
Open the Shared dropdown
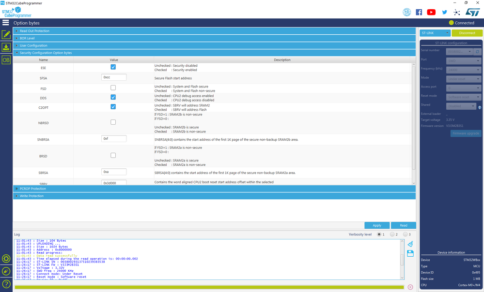click(461, 106)
